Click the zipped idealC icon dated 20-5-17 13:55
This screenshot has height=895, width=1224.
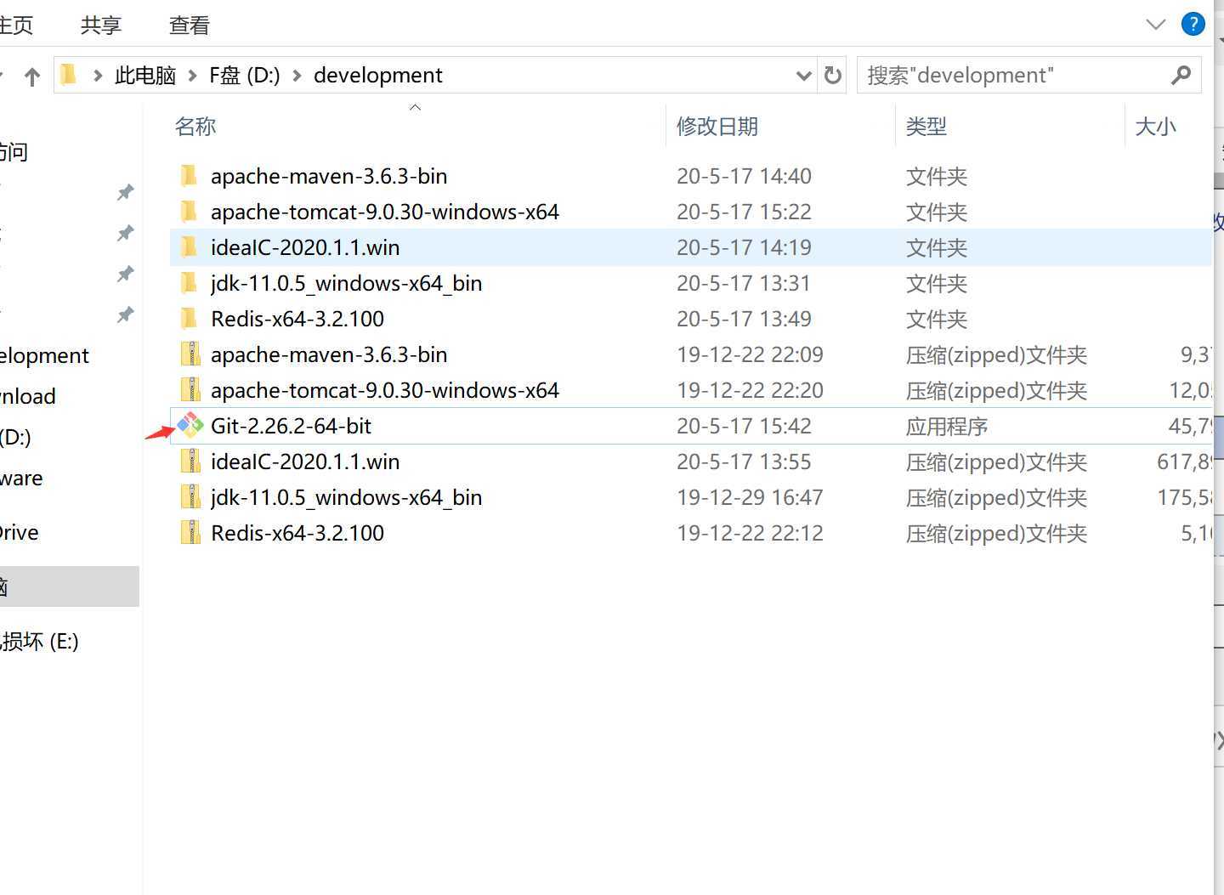190,462
